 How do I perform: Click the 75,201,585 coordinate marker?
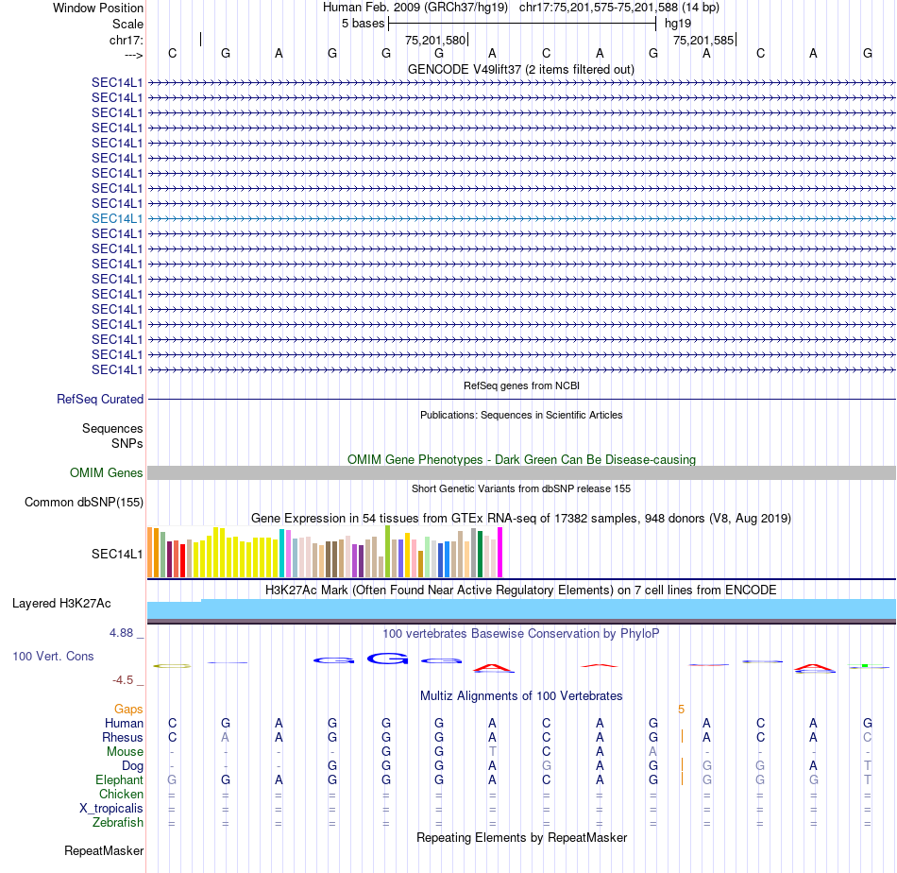click(703, 40)
